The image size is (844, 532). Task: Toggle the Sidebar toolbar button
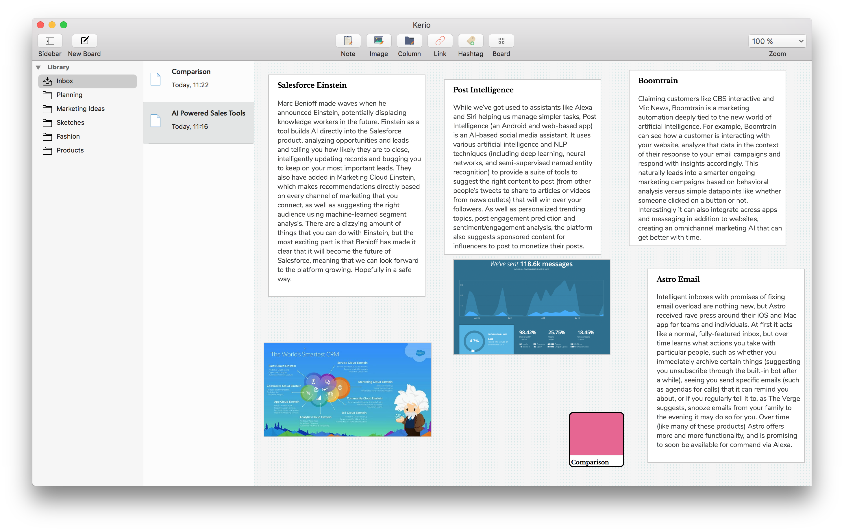[50, 41]
